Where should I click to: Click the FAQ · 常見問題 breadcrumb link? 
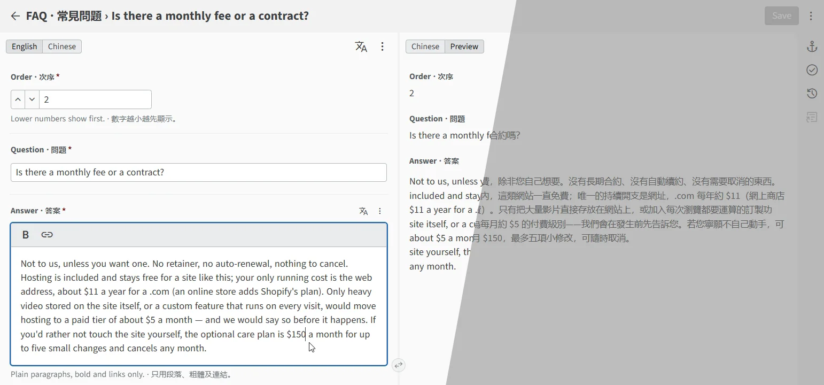click(x=64, y=16)
